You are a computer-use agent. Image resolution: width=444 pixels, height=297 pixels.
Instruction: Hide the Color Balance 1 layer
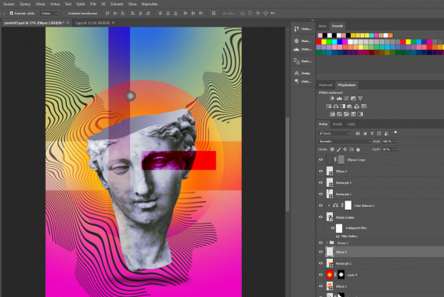click(x=321, y=206)
